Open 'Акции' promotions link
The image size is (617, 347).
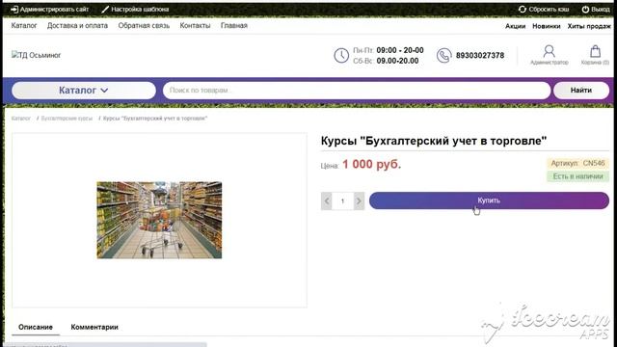tap(516, 26)
